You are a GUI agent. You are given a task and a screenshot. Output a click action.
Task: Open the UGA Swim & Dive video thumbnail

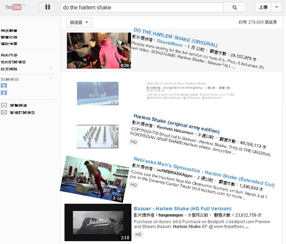(98, 93)
